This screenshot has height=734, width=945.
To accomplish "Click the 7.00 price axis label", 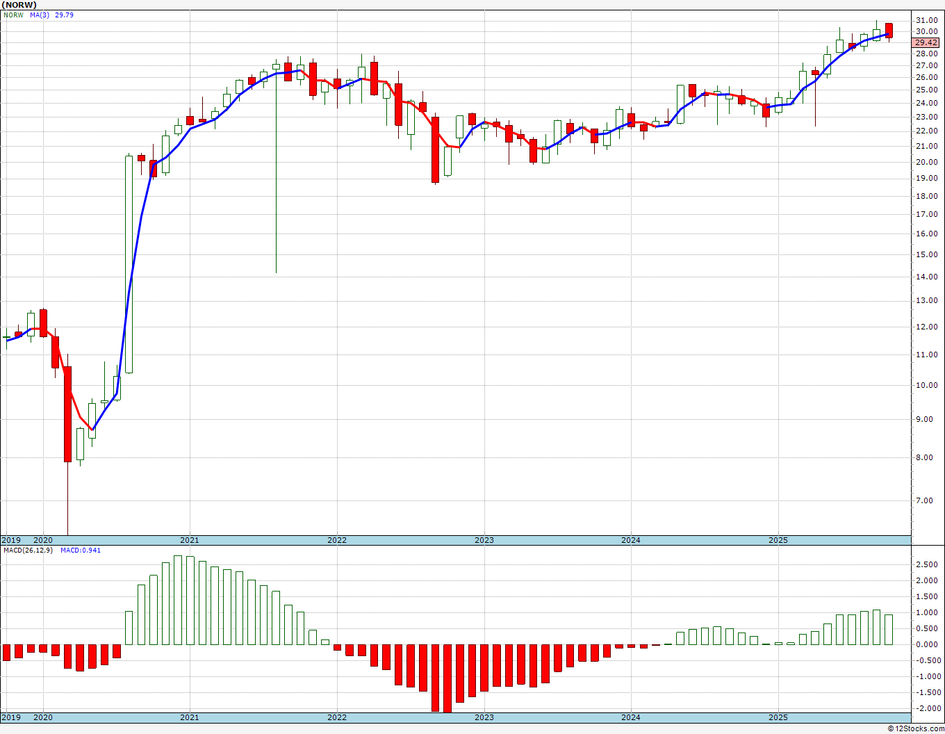I will click(x=927, y=500).
